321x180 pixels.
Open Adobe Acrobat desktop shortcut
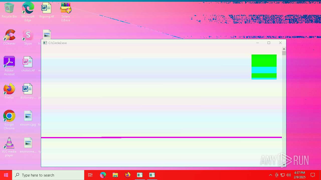[9, 66]
